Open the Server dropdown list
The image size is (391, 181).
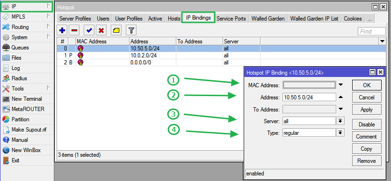[x=340, y=121]
